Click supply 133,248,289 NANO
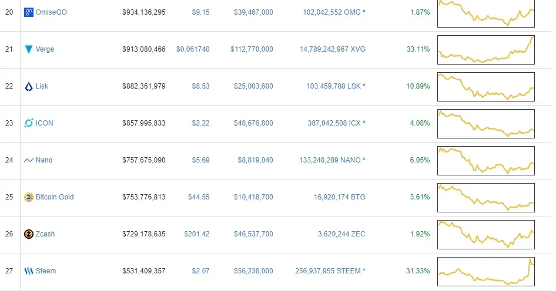Screen dimensions: 556x291 coord(330,160)
